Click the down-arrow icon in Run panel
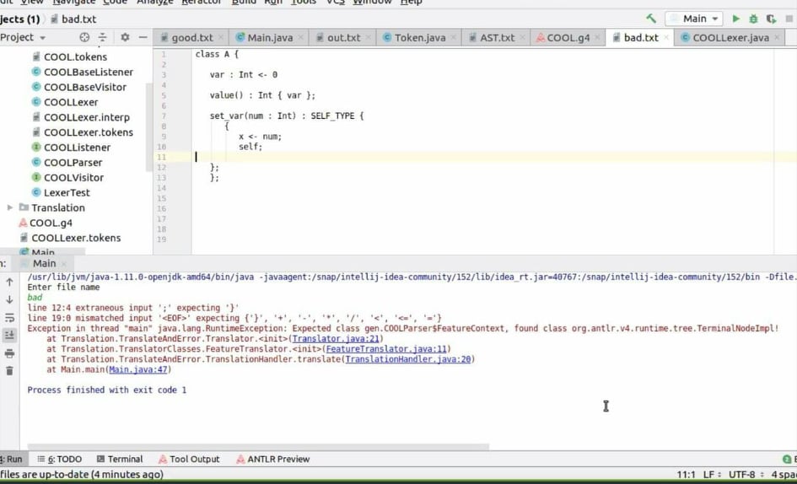 click(x=9, y=299)
